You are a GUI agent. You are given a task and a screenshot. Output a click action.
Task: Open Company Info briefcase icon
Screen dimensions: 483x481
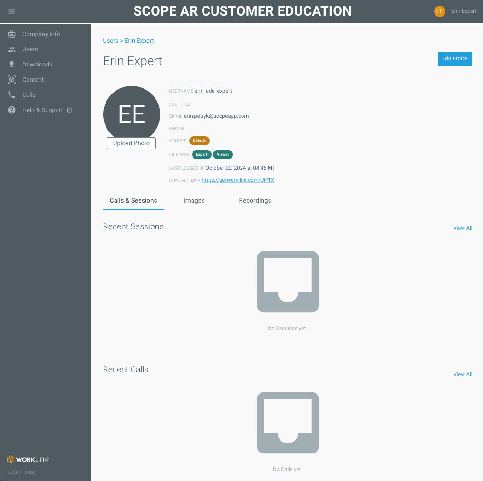click(12, 34)
